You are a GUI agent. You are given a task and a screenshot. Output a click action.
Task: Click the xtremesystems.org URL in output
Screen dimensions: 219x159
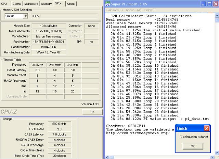[x=138, y=133]
